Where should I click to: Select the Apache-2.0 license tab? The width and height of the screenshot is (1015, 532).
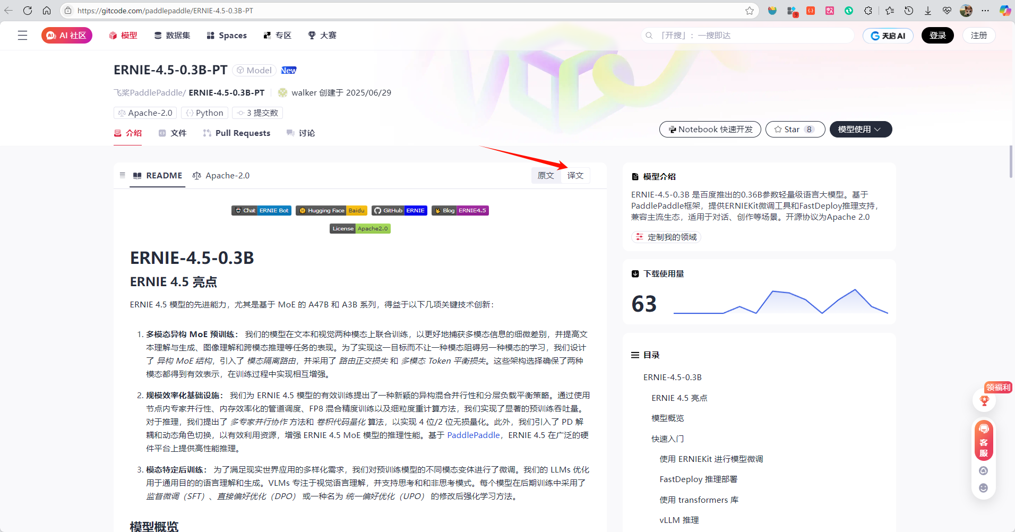(221, 176)
